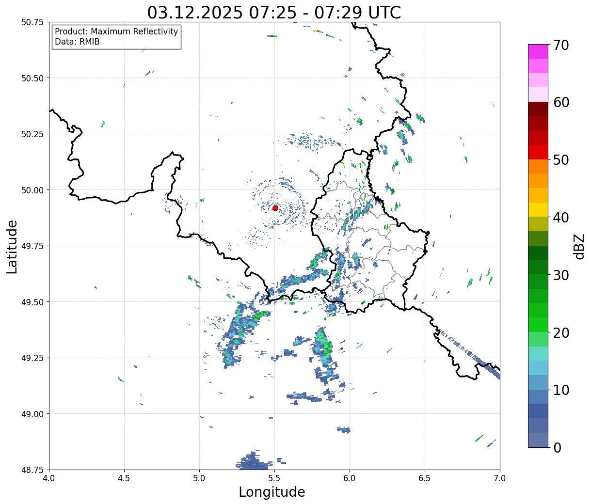Click the plot title showing 07:25 - 07:29 UTC
Viewport: 591px width, 504px height.
tap(274, 12)
